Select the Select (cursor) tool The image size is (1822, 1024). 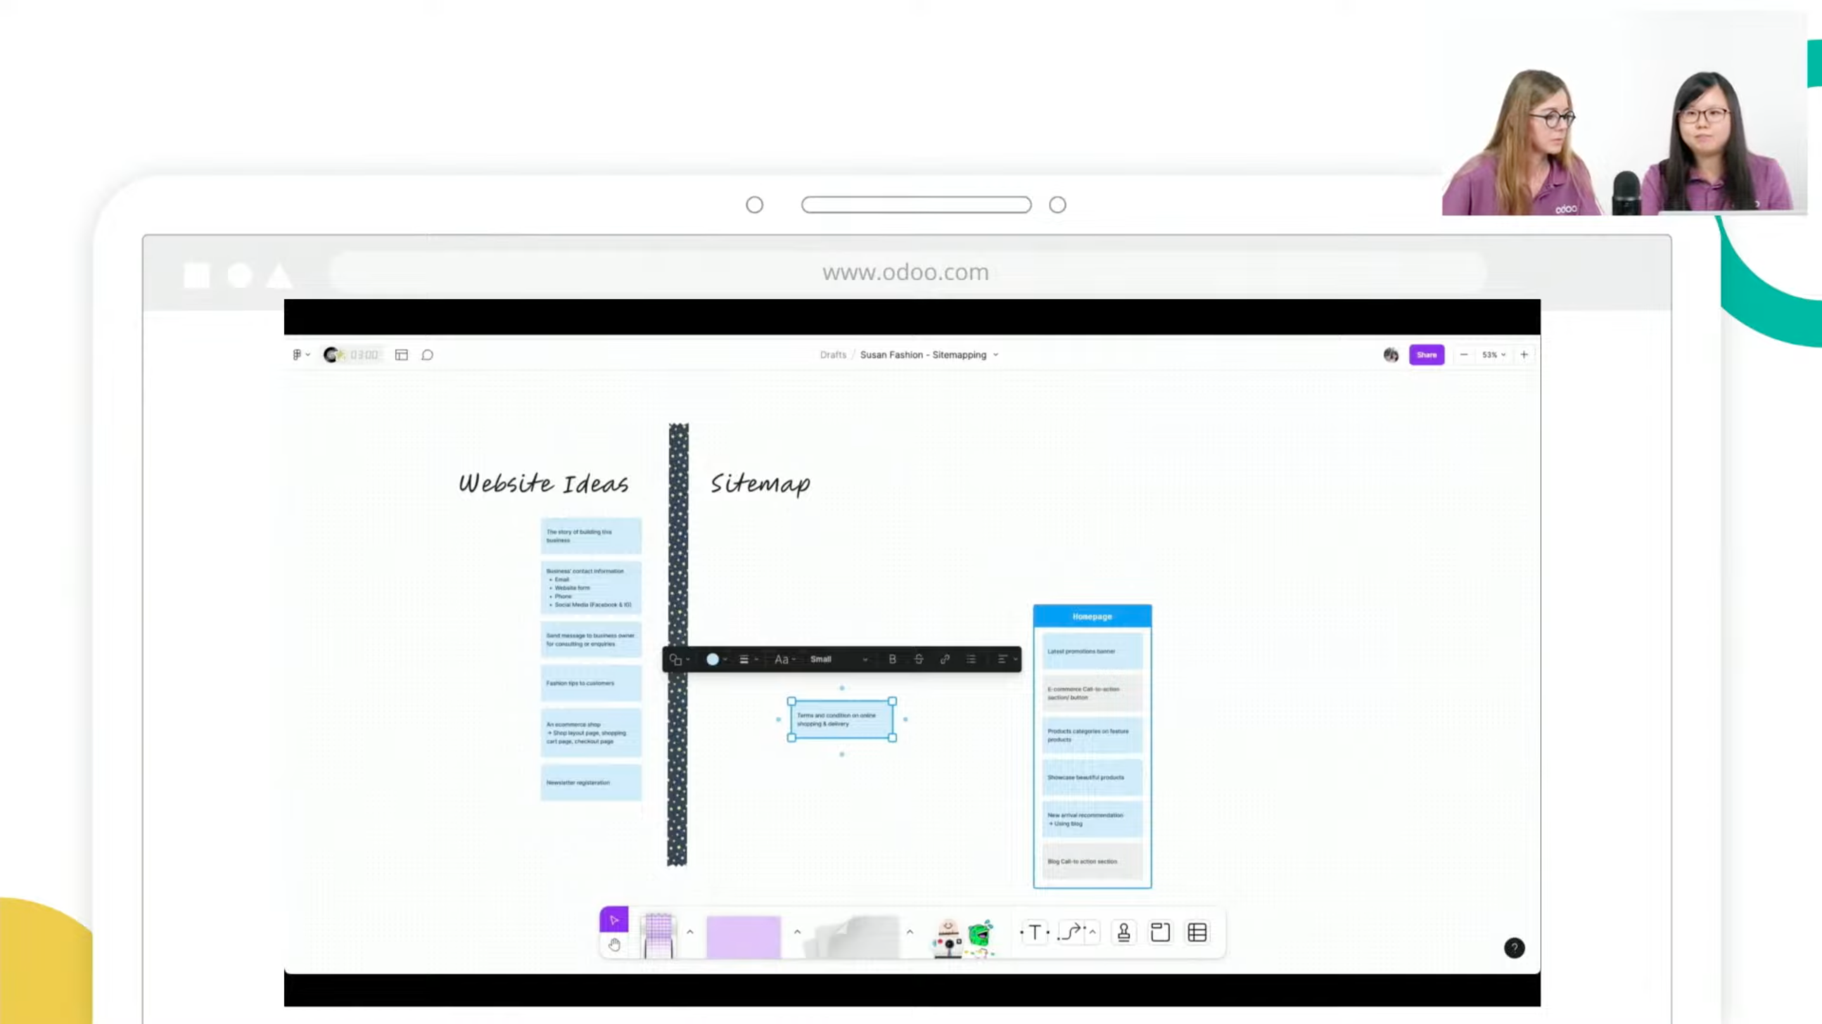coord(613,919)
